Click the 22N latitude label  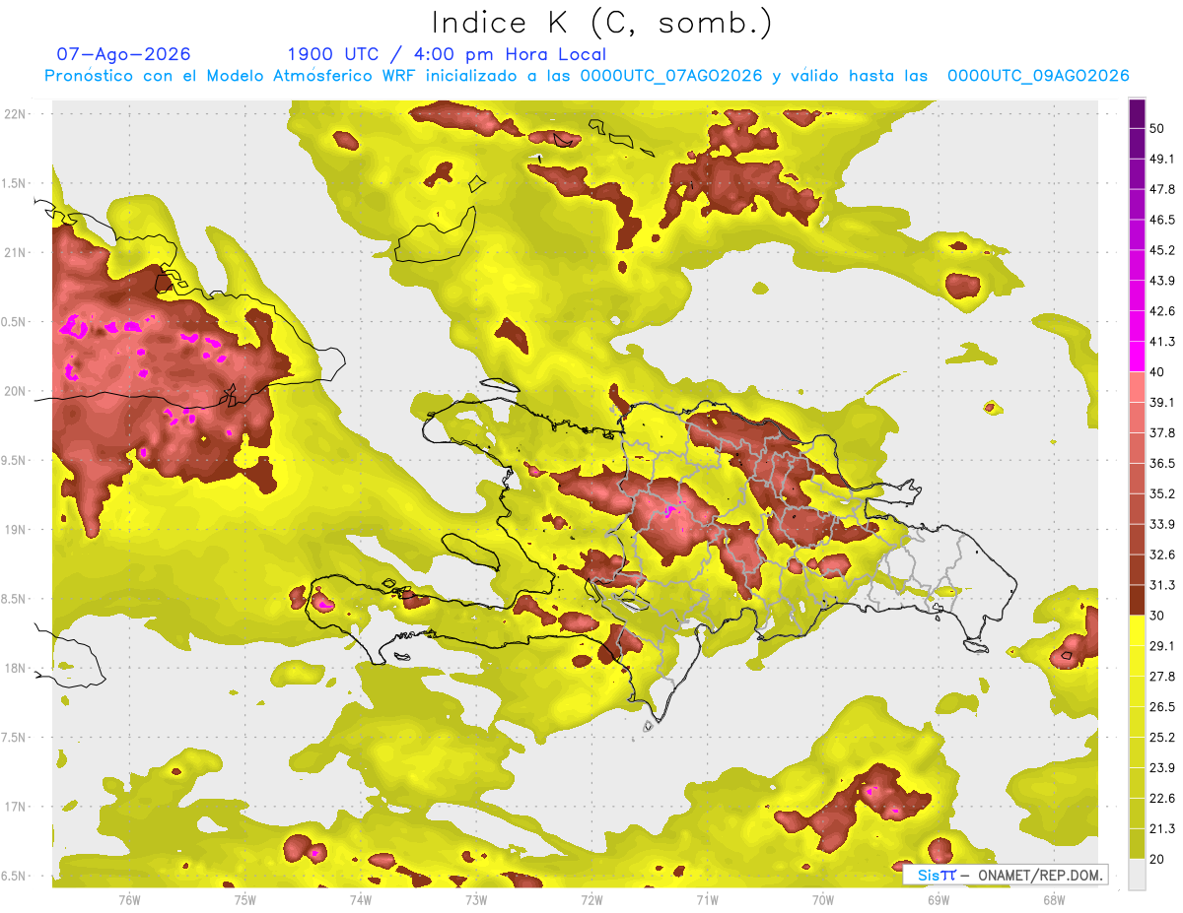(x=16, y=114)
